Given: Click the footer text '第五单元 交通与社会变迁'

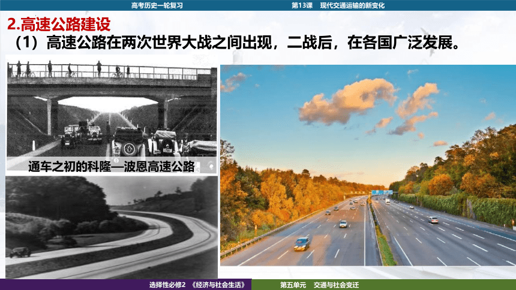Looking at the screenshot, I should pos(319,285).
